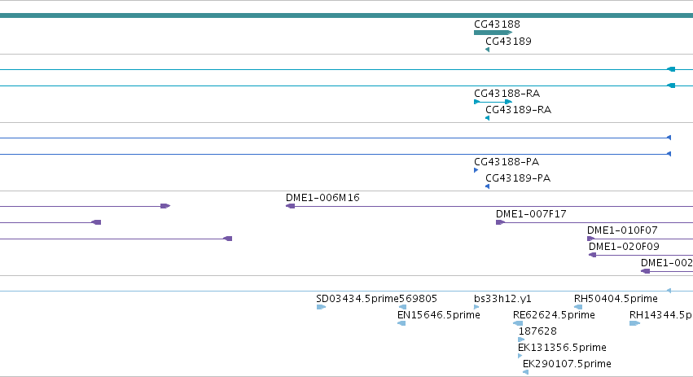Select the CG43188-RA transcript glyph
Screen dimensions: 693x377
[x=493, y=102]
